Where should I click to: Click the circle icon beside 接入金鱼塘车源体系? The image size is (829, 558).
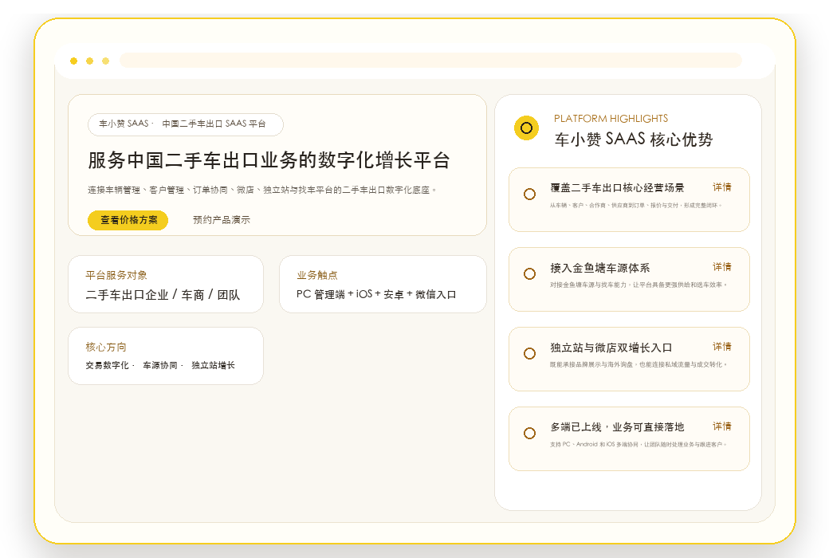[x=529, y=274]
